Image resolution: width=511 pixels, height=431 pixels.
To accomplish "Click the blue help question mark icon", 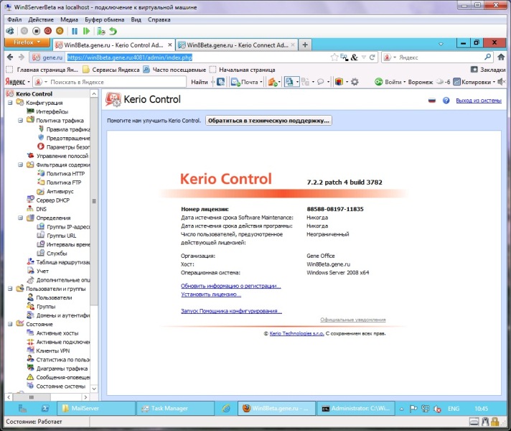I will (x=446, y=101).
